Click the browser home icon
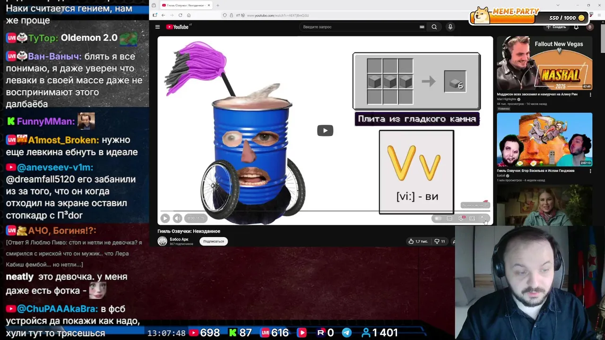This screenshot has width=605, height=340. [x=189, y=15]
